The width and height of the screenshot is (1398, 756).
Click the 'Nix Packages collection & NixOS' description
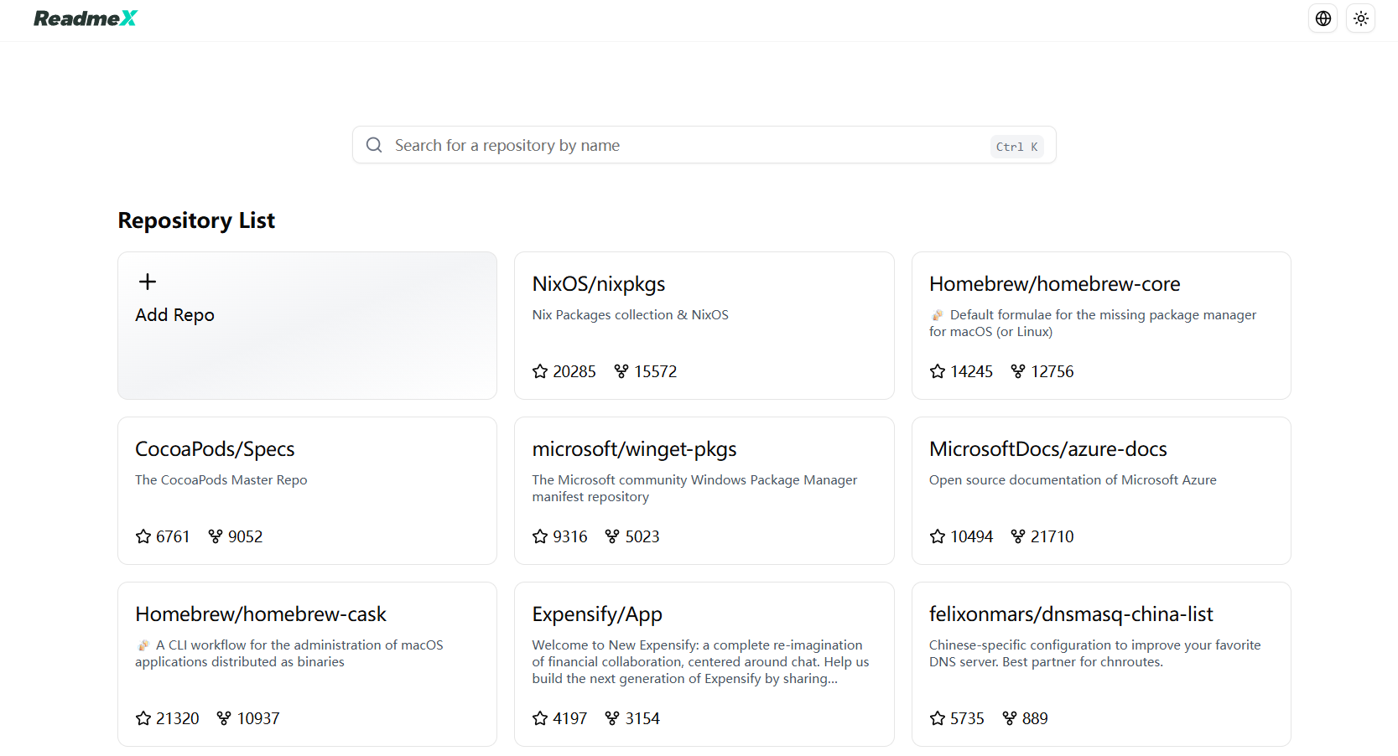pos(631,315)
